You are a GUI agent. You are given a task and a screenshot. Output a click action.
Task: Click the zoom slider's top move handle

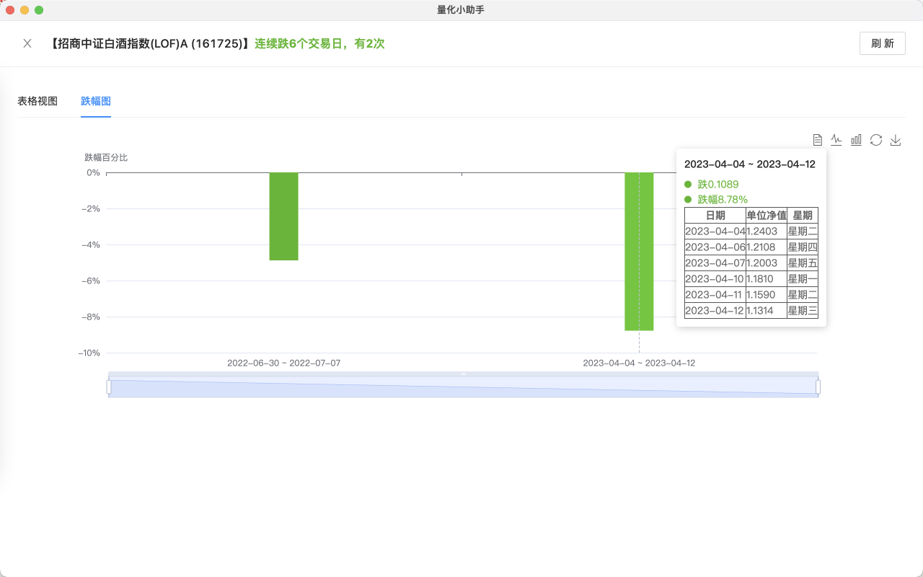[x=464, y=374]
